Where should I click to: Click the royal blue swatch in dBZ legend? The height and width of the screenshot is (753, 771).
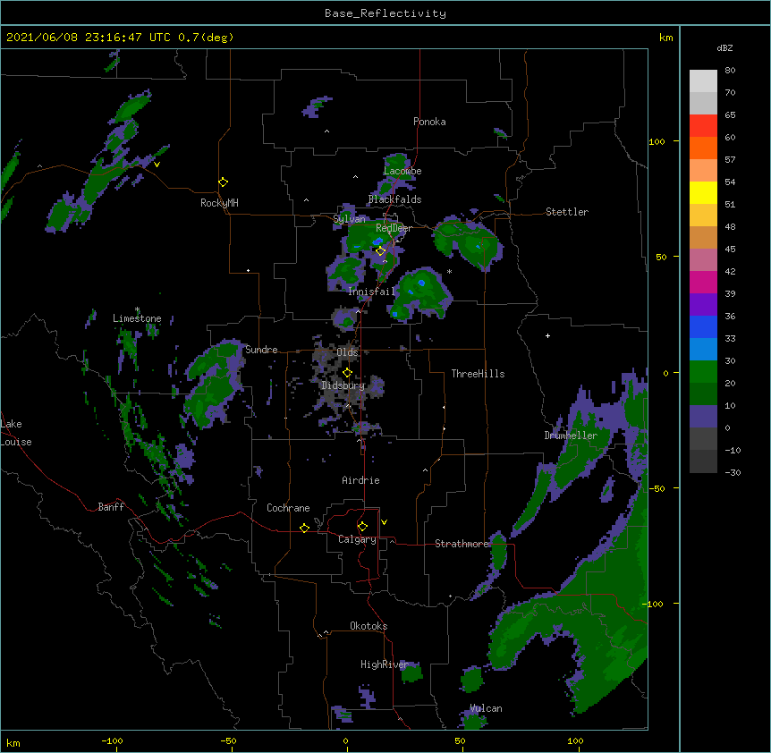(x=703, y=326)
